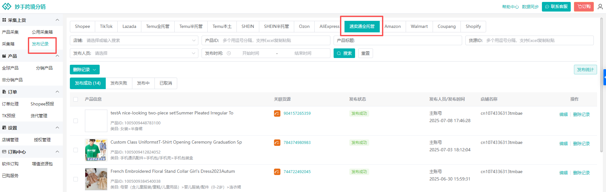
Task: Select the 速卖通全托管 tab
Action: tap(362, 26)
